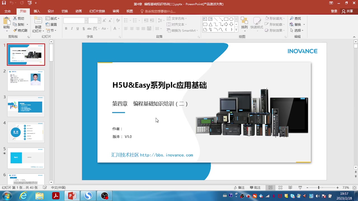Viewport: 358px width, 201px height.
Task: Click the Cut scissors command
Action: (x=19, y=18)
